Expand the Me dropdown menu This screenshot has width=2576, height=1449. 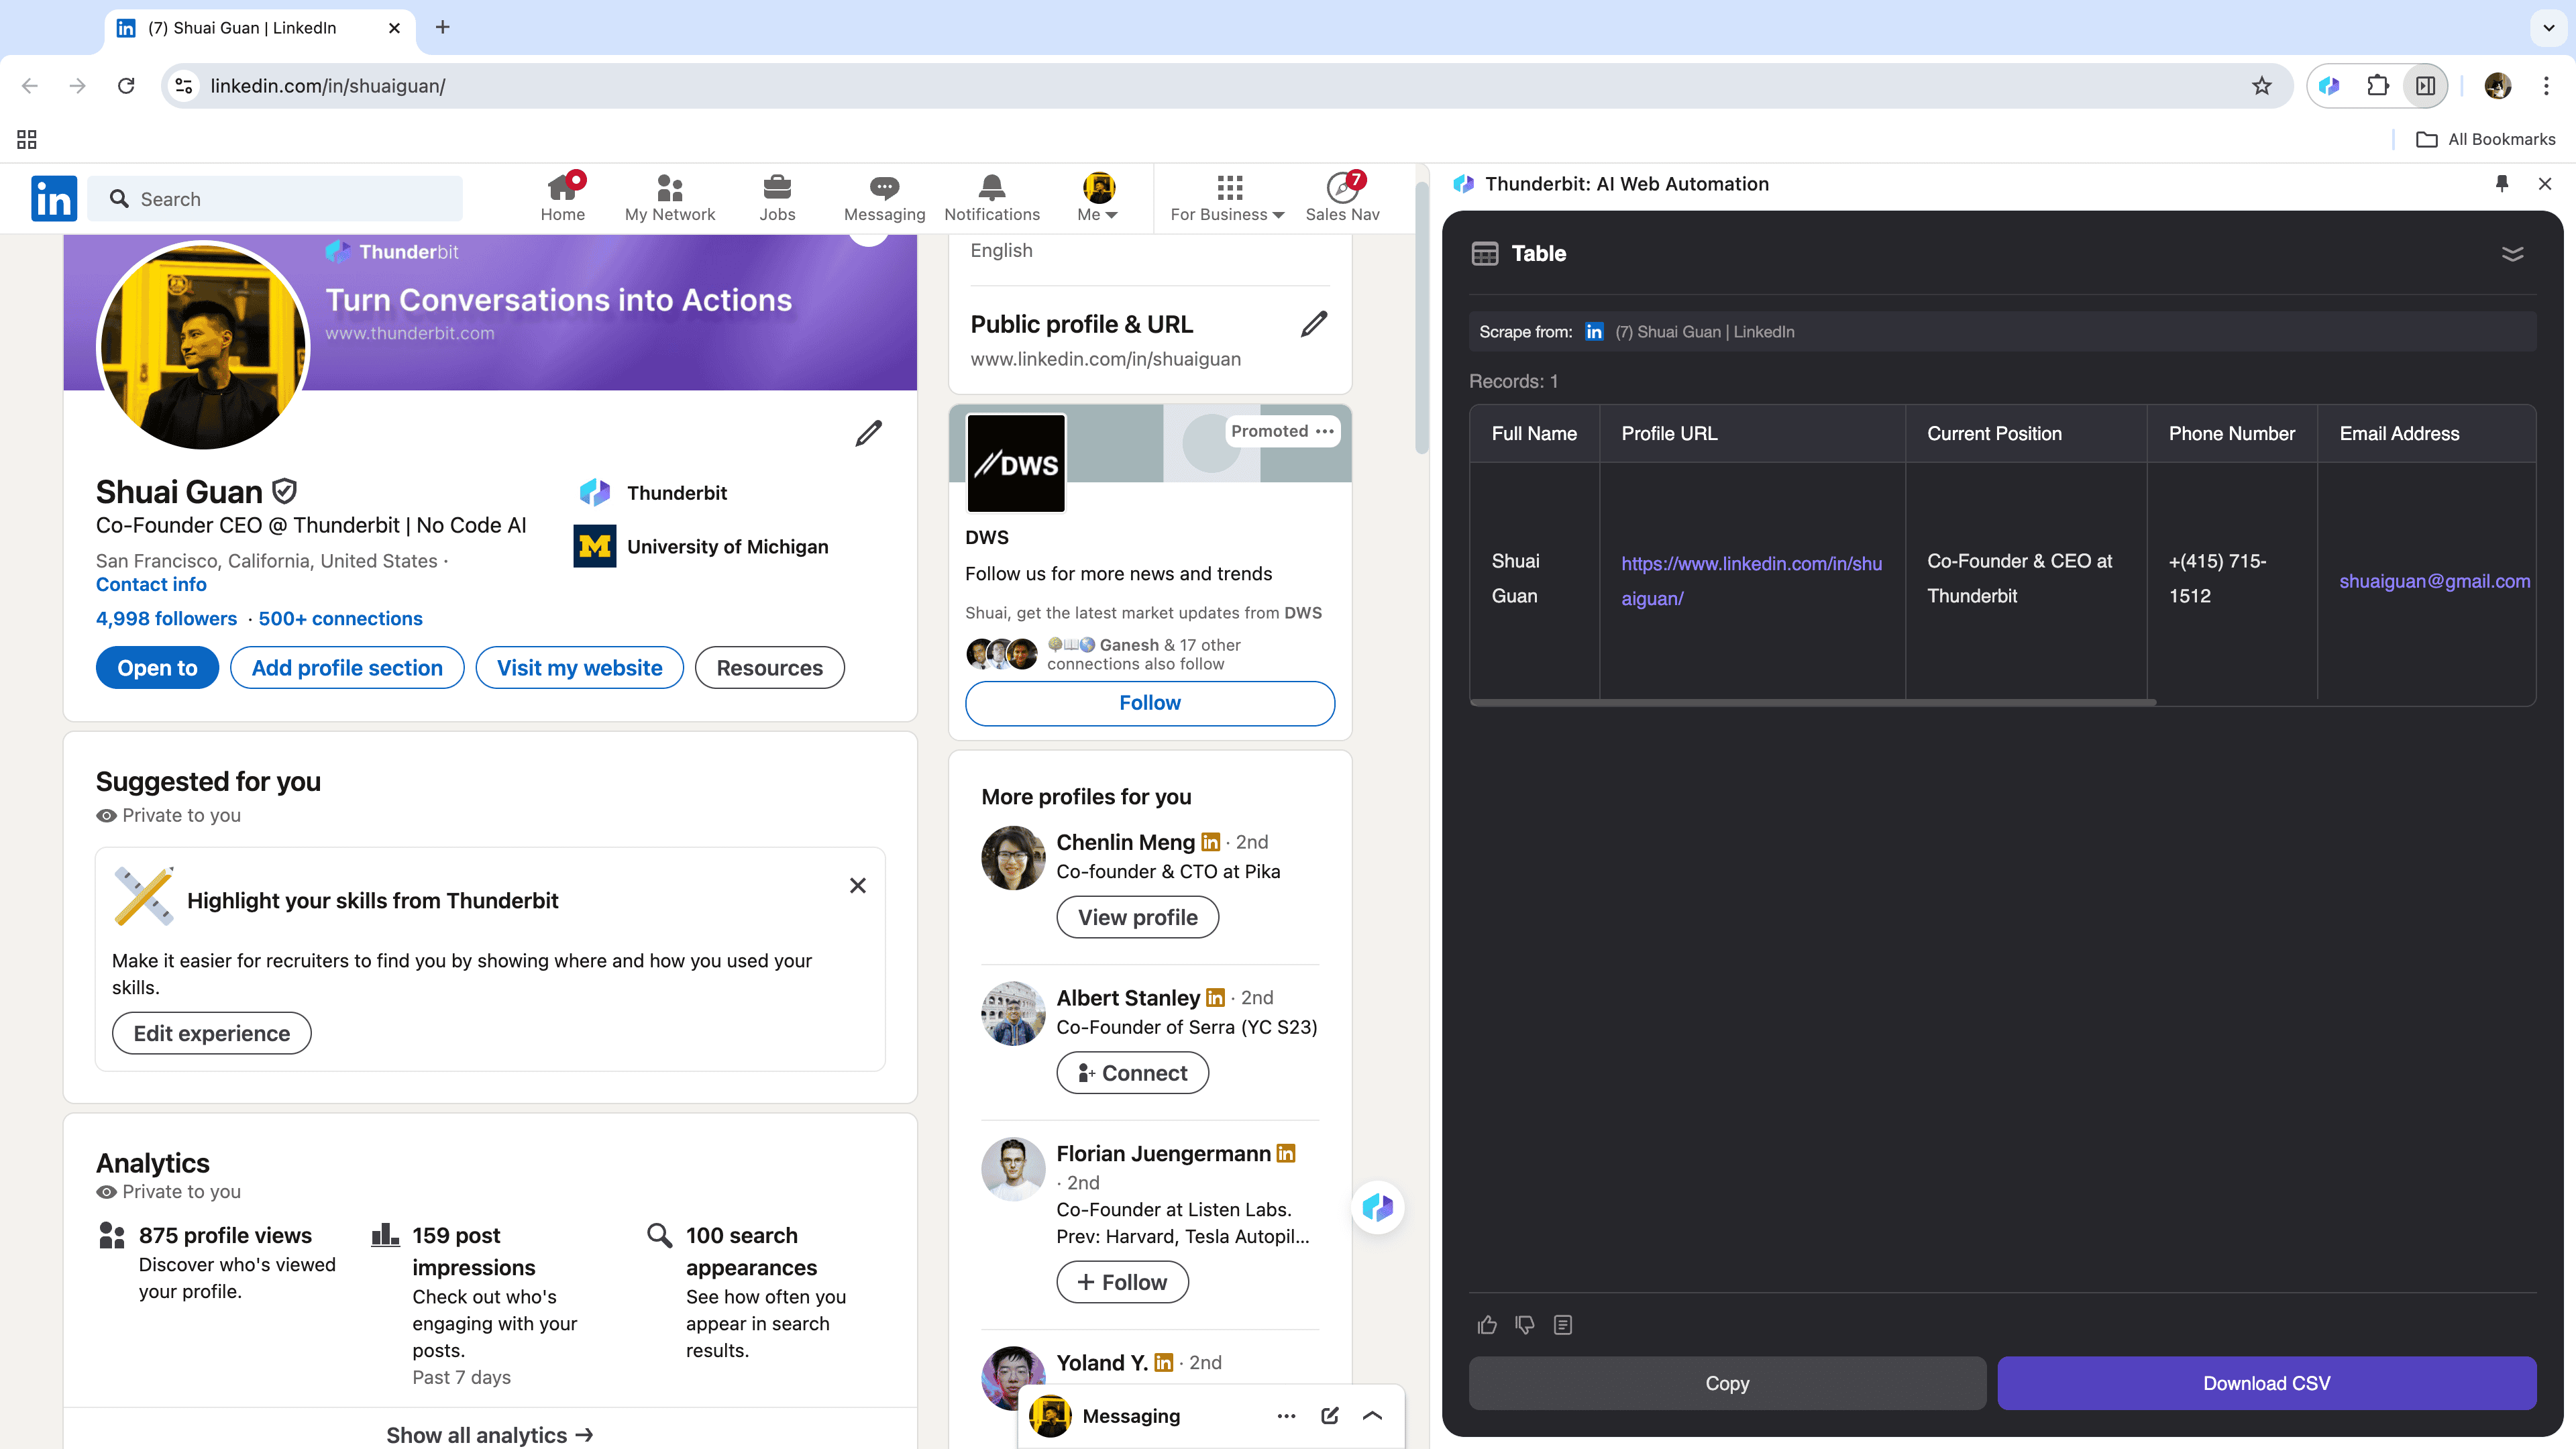1098,197
